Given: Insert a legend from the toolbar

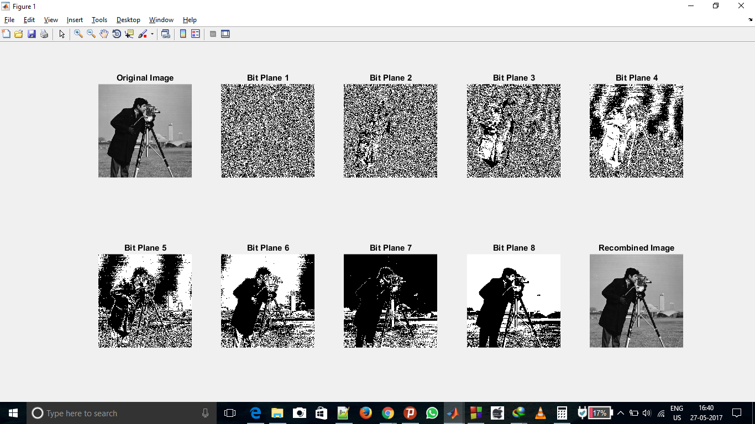Looking at the screenshot, I should [195, 34].
